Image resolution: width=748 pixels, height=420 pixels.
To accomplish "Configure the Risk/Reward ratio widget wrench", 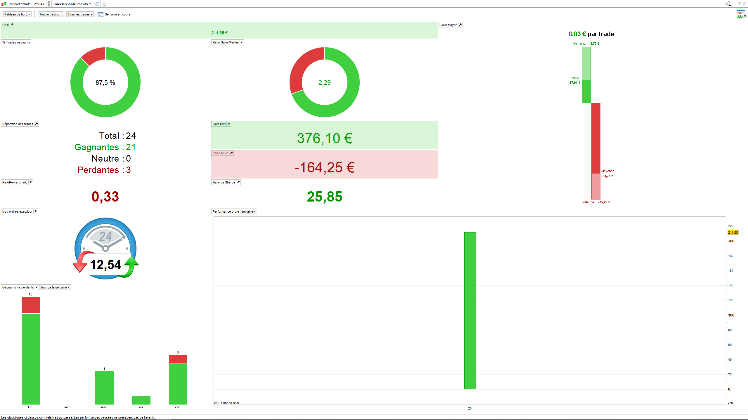I will [x=31, y=182].
